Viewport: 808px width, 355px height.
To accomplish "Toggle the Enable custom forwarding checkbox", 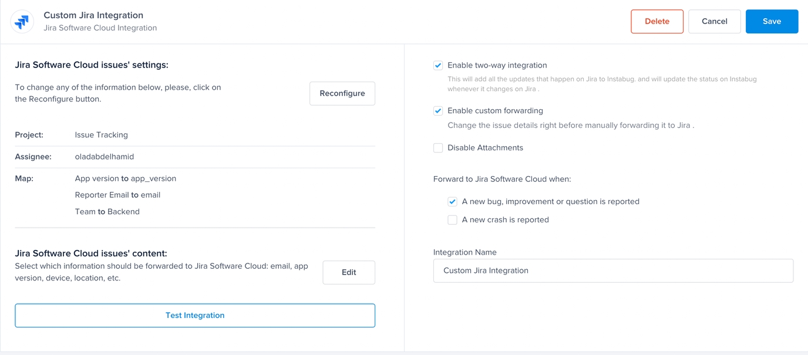I will click(438, 111).
